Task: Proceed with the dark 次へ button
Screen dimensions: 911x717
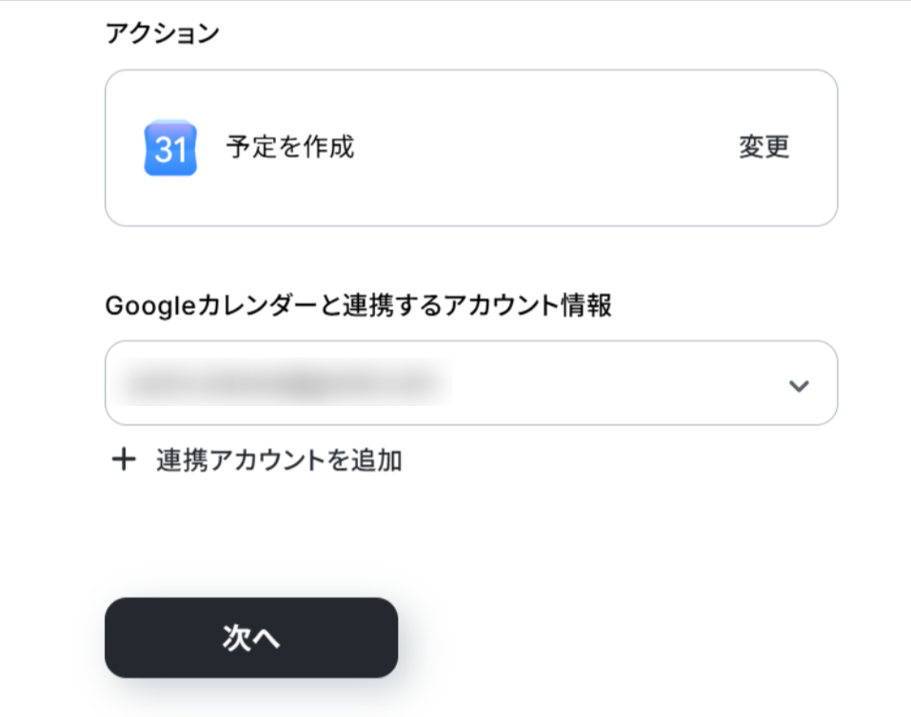Action: click(x=251, y=637)
